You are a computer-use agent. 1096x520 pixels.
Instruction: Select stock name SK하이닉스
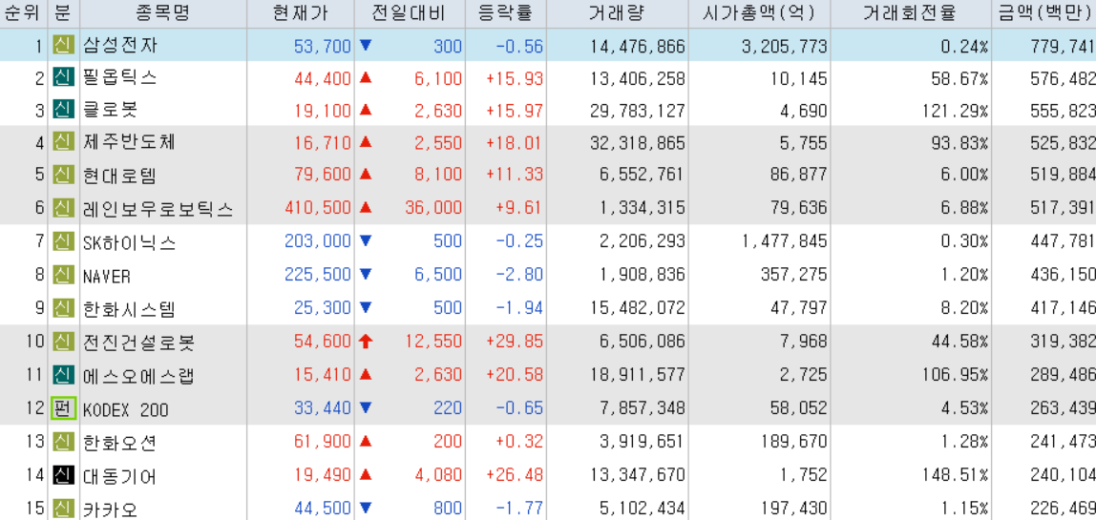(130, 242)
